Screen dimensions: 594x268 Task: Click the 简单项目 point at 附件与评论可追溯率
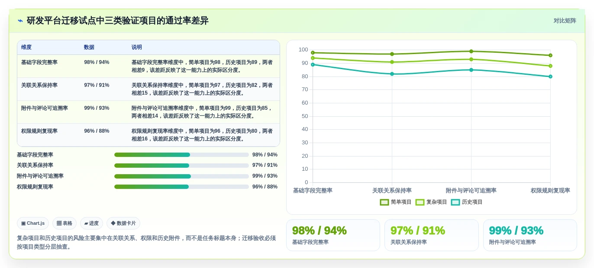click(x=471, y=51)
